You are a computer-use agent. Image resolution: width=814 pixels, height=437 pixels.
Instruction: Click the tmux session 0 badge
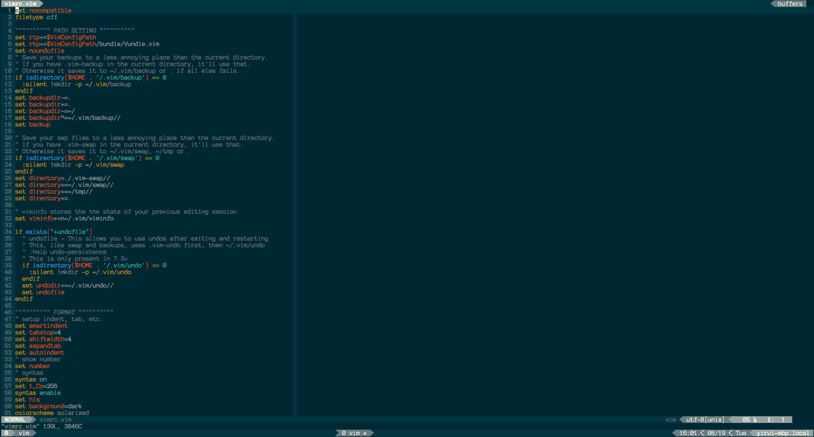(6, 433)
